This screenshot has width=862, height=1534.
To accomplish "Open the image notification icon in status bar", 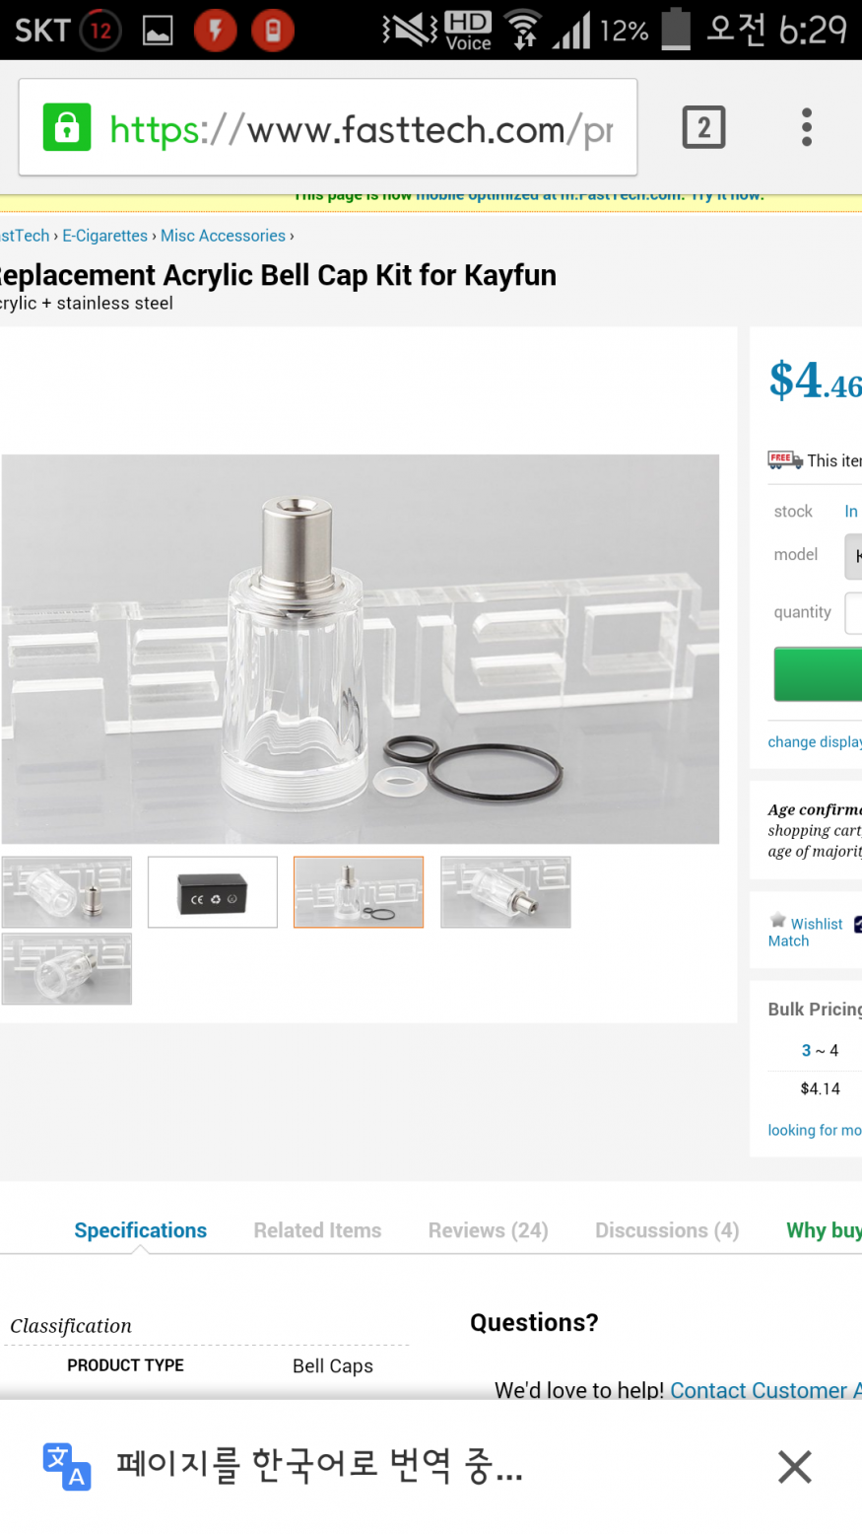I will point(158,31).
